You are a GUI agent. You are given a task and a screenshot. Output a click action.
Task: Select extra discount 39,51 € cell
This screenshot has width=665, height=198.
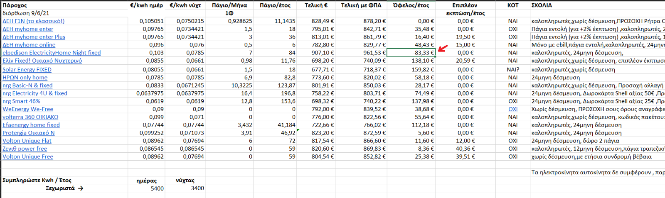[465, 156]
